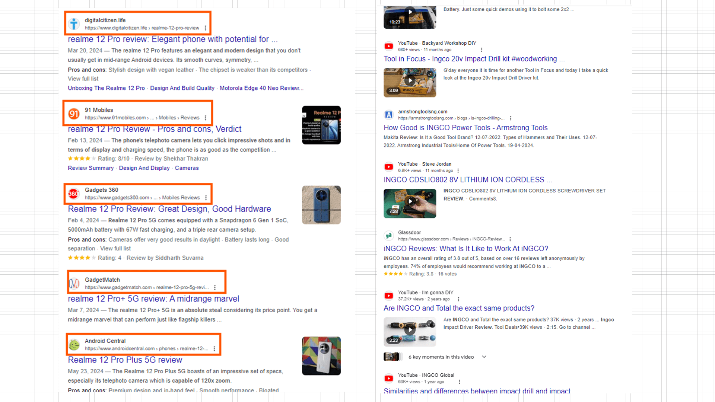Open Realme 12 Pro Plus 5G review link

coord(125,360)
